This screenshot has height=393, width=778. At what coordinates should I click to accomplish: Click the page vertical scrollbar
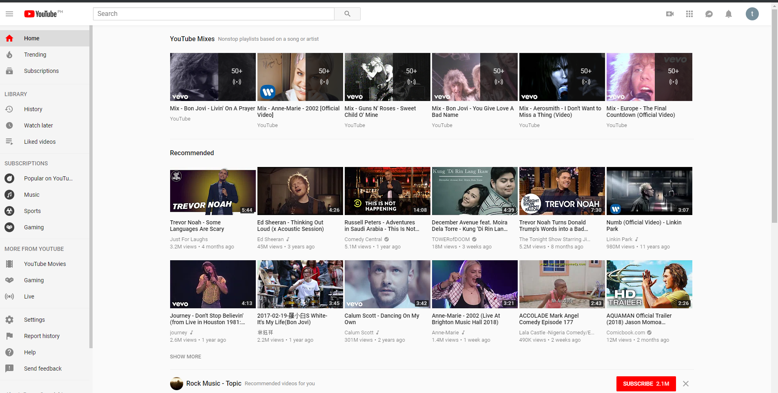(x=774, y=116)
